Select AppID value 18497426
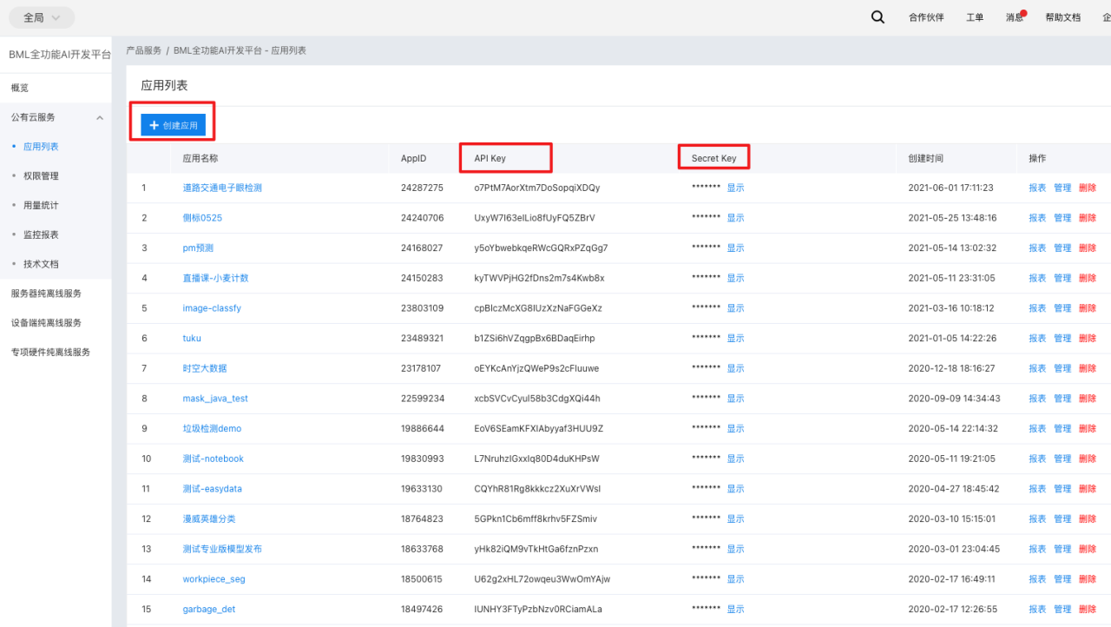 [x=422, y=610]
